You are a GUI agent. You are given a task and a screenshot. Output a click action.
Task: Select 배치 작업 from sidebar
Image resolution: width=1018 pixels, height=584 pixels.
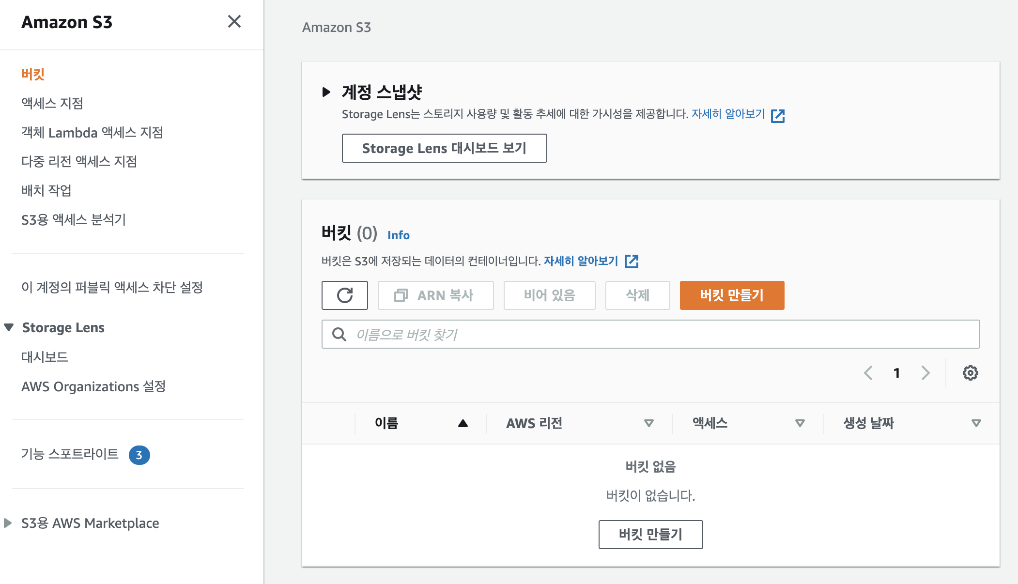(x=46, y=190)
